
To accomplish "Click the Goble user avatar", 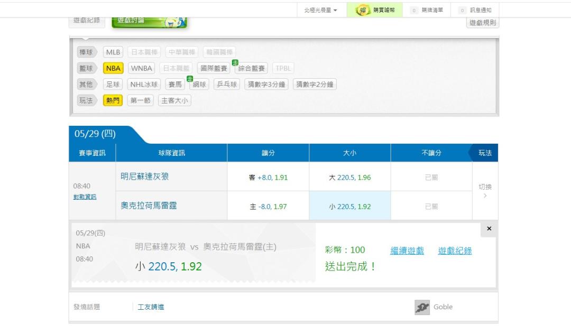I will coord(422,307).
